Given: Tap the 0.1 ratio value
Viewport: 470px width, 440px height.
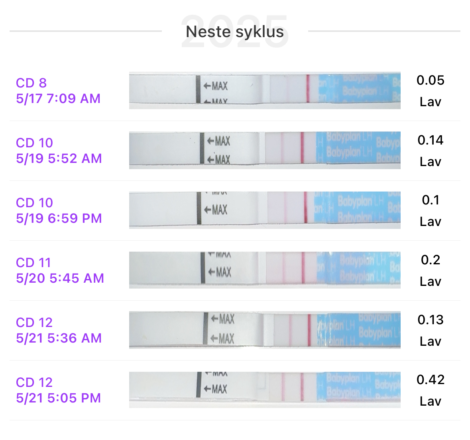Looking at the screenshot, I should pos(430,200).
